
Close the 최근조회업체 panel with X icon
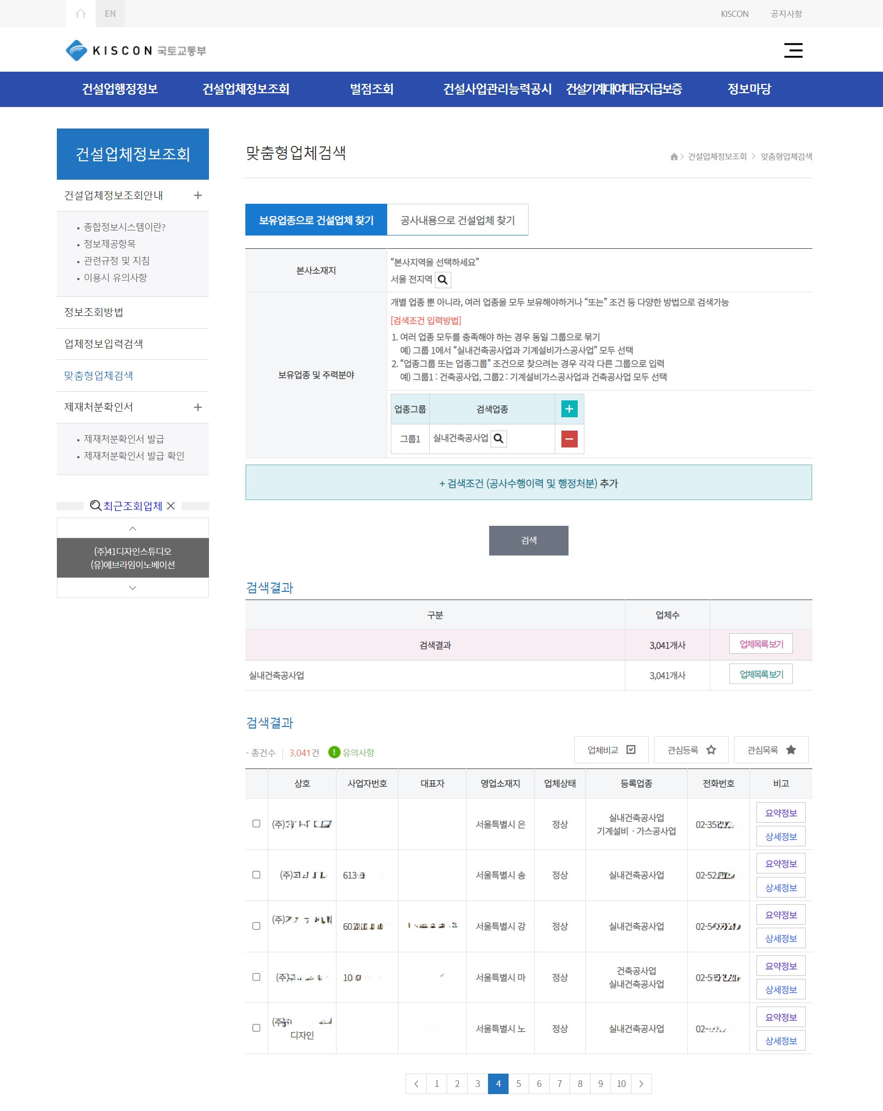[x=171, y=506]
